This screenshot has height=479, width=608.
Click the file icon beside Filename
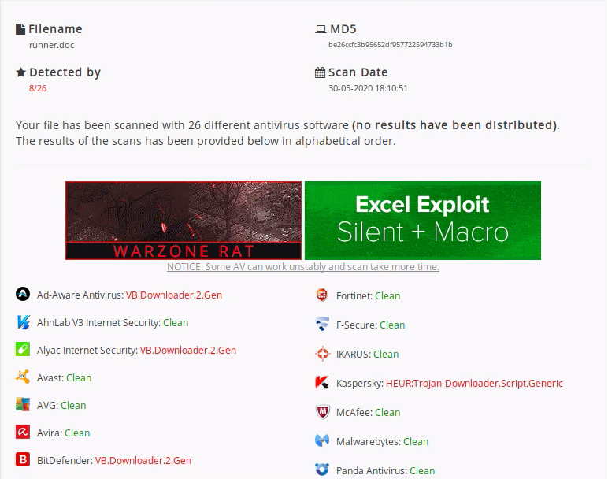click(x=20, y=29)
